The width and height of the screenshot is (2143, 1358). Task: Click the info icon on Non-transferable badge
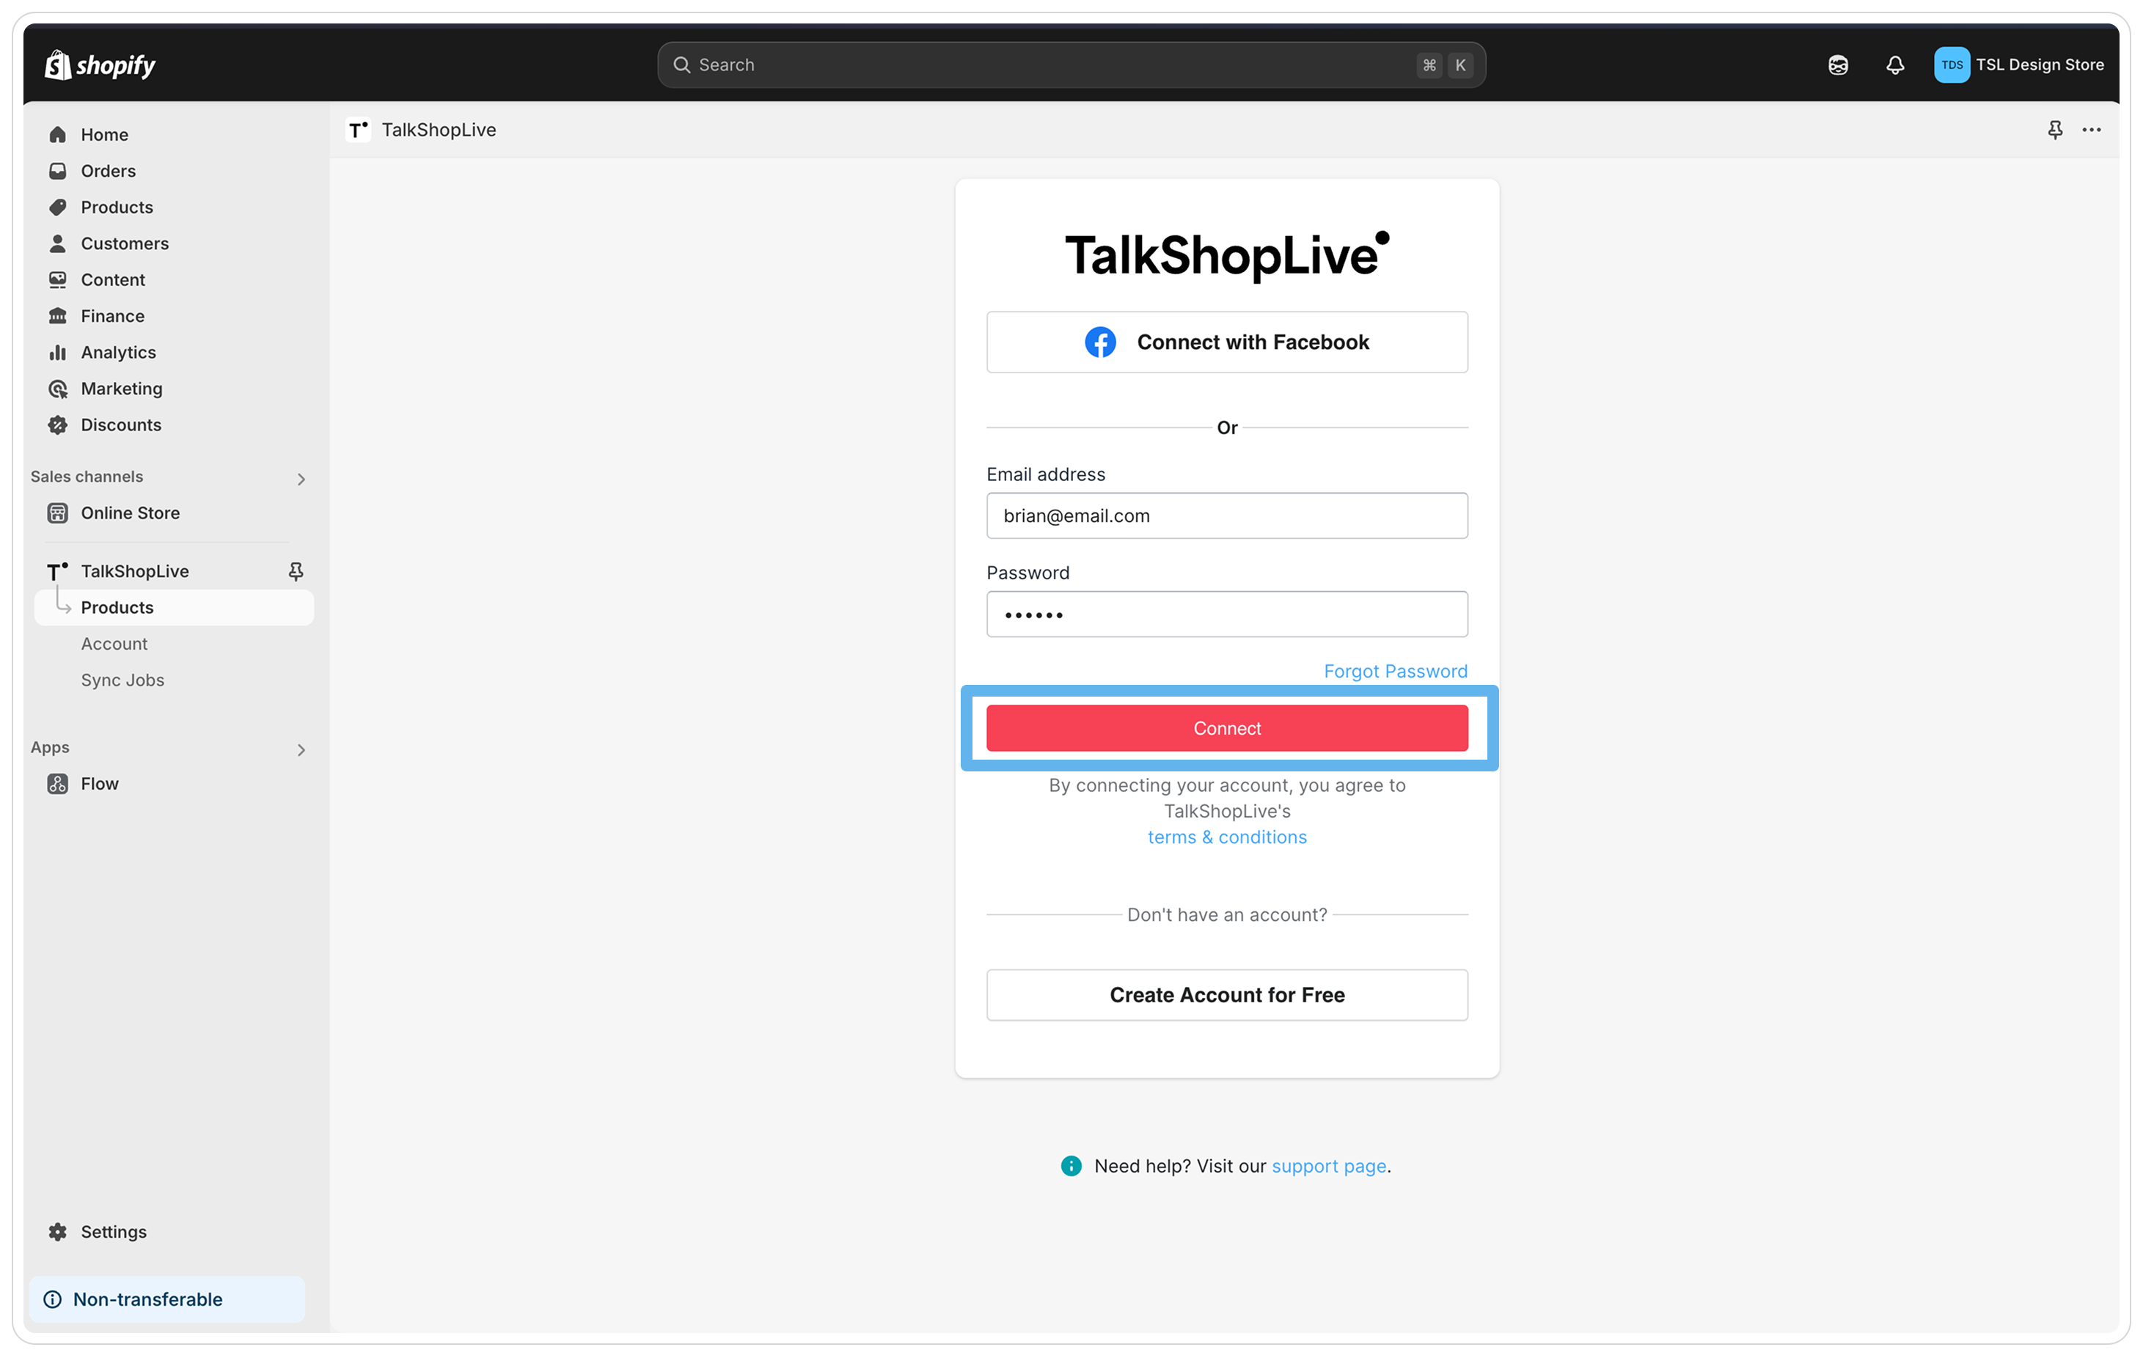point(53,1299)
